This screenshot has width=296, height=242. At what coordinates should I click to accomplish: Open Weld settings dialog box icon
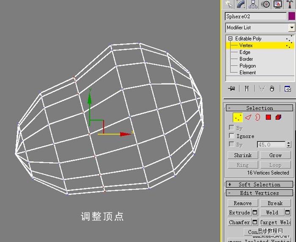coord(288,212)
